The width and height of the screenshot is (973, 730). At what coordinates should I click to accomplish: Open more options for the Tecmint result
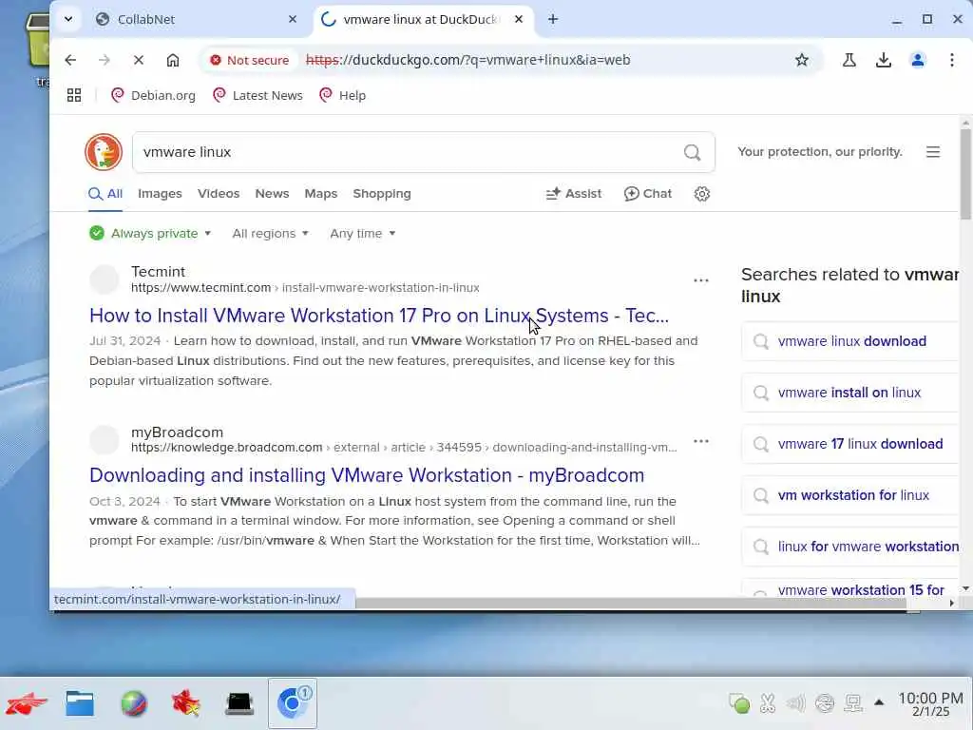click(x=700, y=280)
